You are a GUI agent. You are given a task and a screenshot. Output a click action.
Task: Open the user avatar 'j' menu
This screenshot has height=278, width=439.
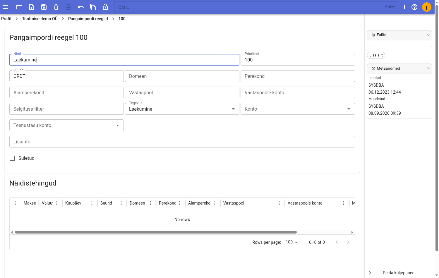click(427, 7)
